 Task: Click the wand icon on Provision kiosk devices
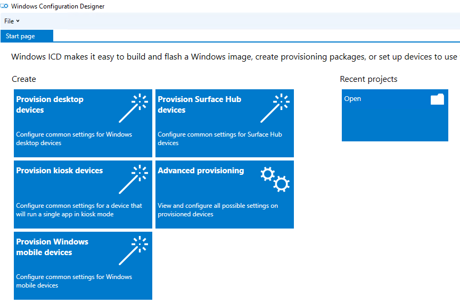134,179
